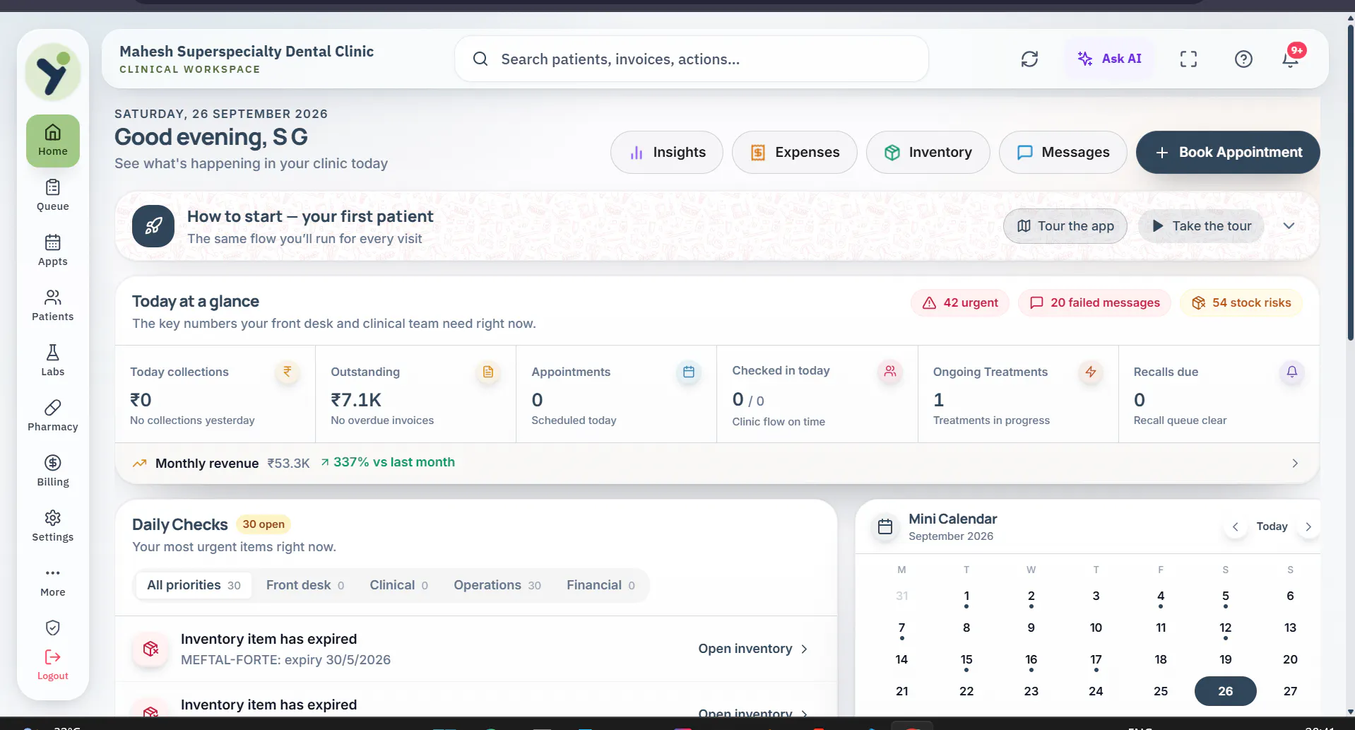
Task: Open inventory for MEFTAL-FORTE expired item
Action: tap(753, 649)
